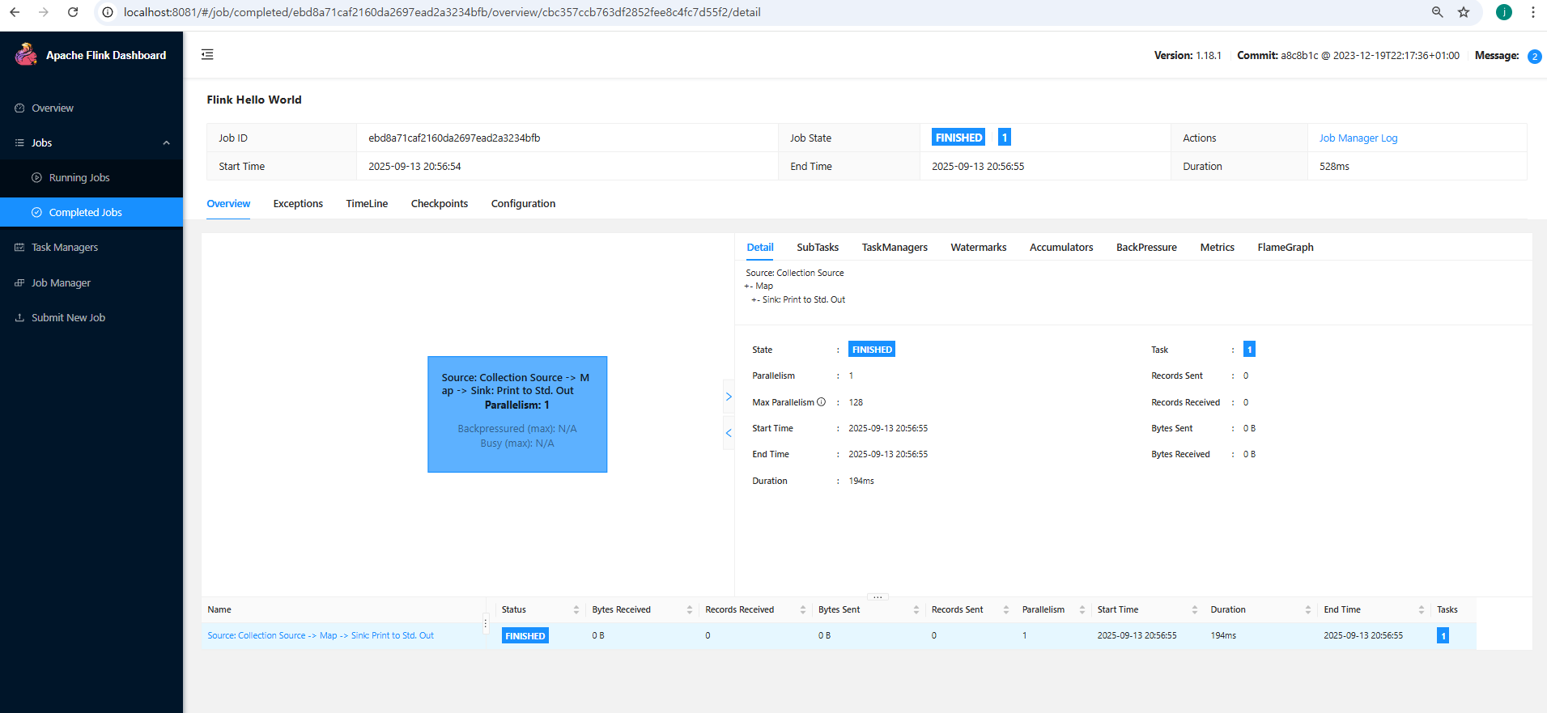Bookmark this page with the star icon

point(1464,12)
